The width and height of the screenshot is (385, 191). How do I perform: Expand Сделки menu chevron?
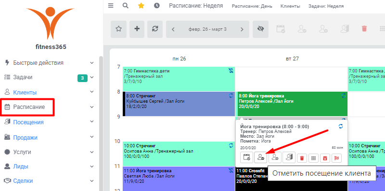(x=92, y=181)
